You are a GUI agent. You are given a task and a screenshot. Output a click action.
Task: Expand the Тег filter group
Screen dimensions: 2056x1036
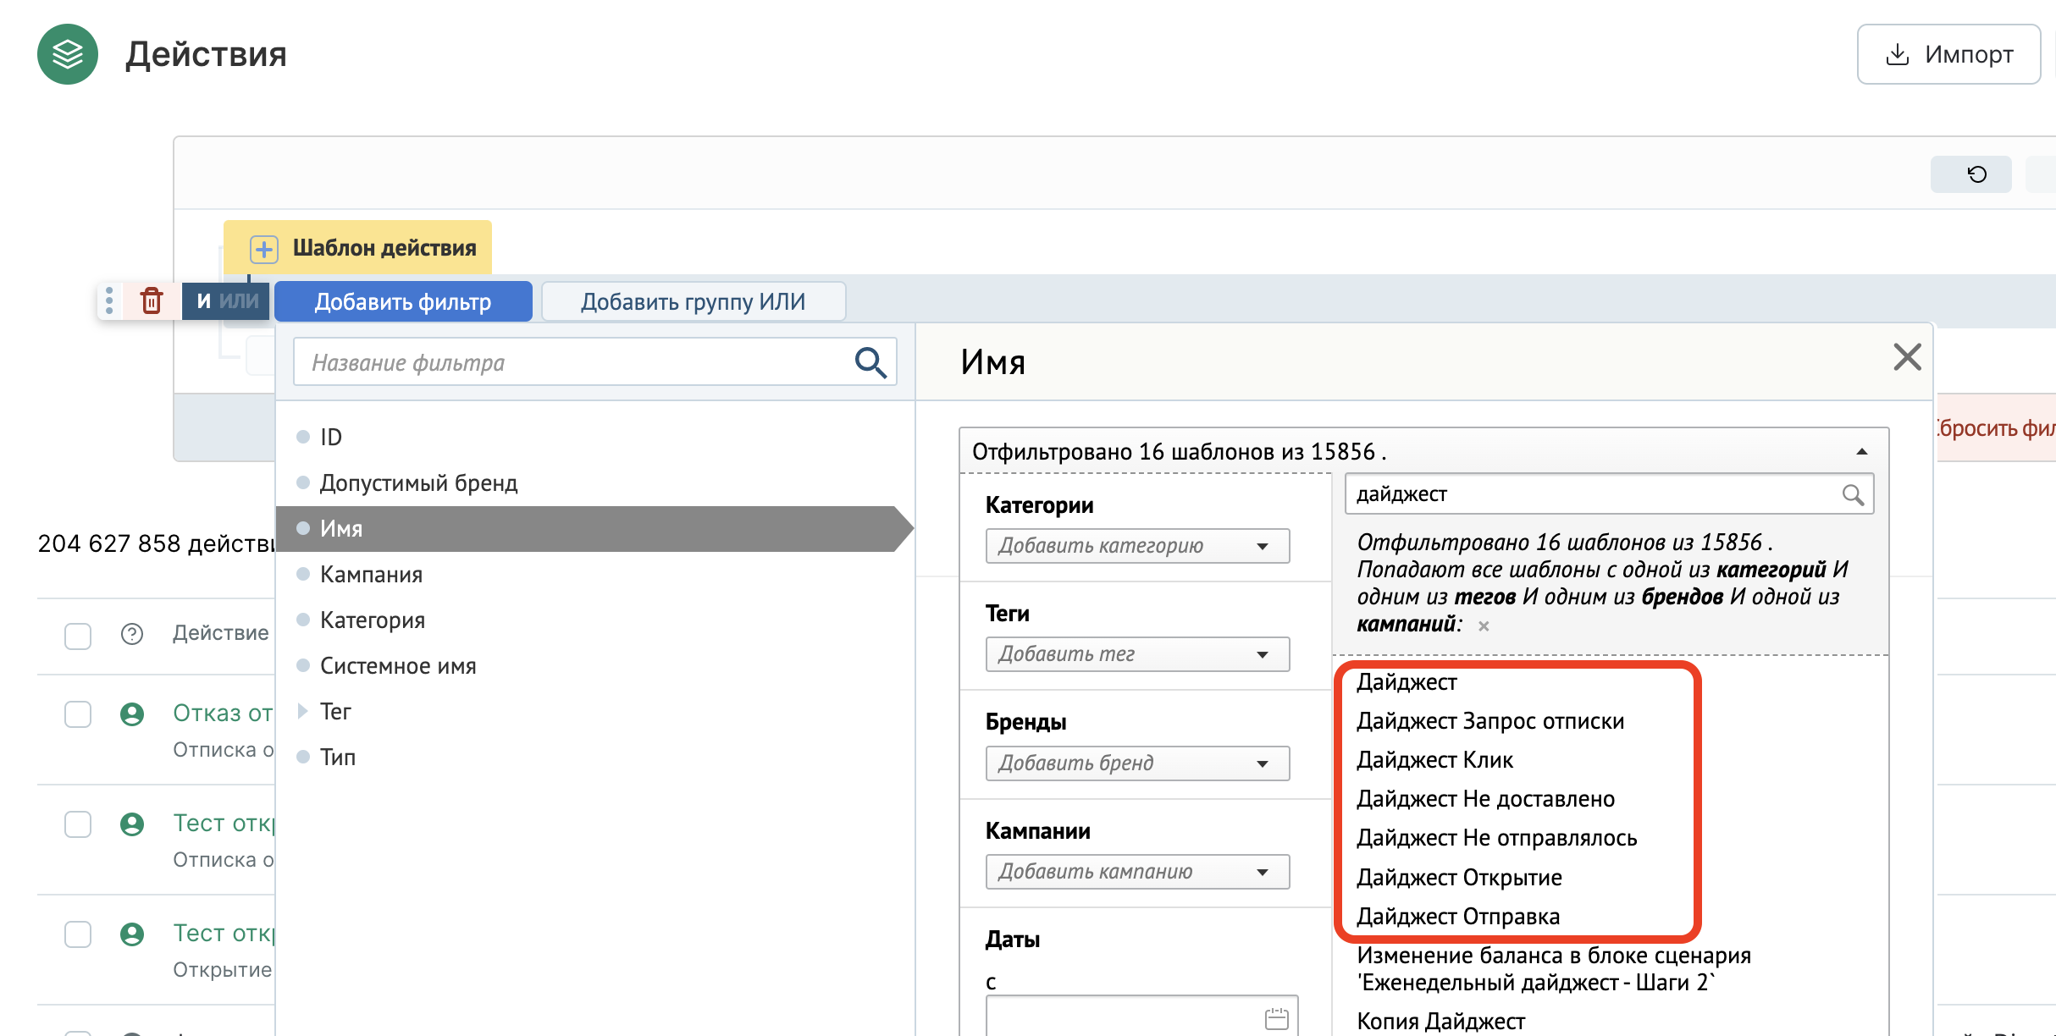pyautogui.click(x=302, y=712)
